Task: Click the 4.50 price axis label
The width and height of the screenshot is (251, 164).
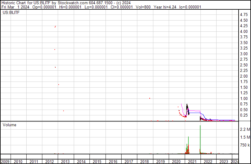Action: pyautogui.click(x=244, y=20)
